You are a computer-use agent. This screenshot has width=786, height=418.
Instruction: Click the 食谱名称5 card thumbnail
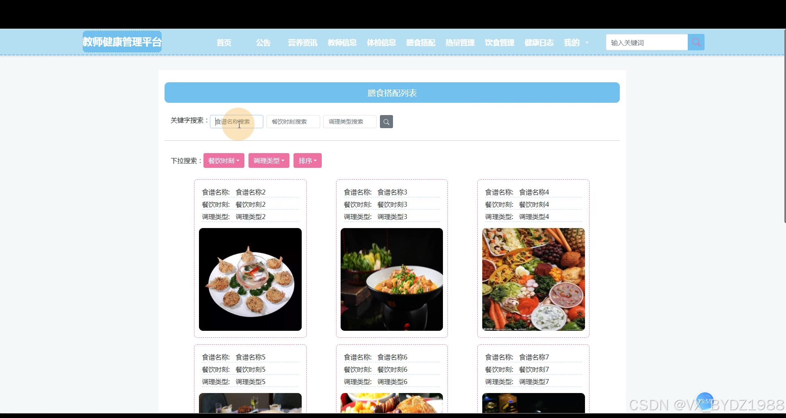pyautogui.click(x=250, y=403)
